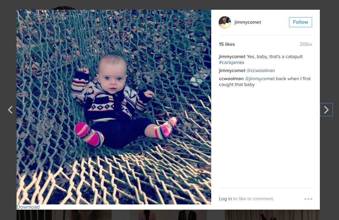Click the baby in hammock photo

click(x=114, y=107)
